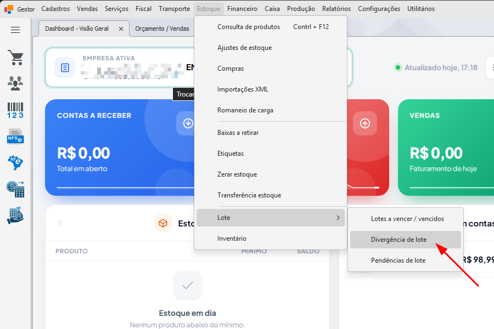Click the SALDO column header
Image resolution: width=494 pixels, height=329 pixels.
[308, 251]
